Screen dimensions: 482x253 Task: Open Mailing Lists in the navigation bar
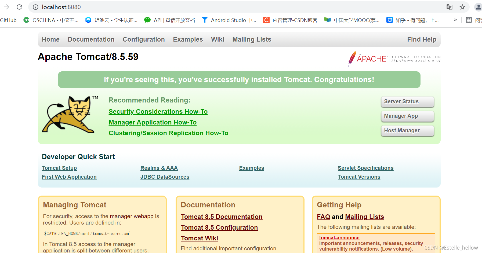252,39
